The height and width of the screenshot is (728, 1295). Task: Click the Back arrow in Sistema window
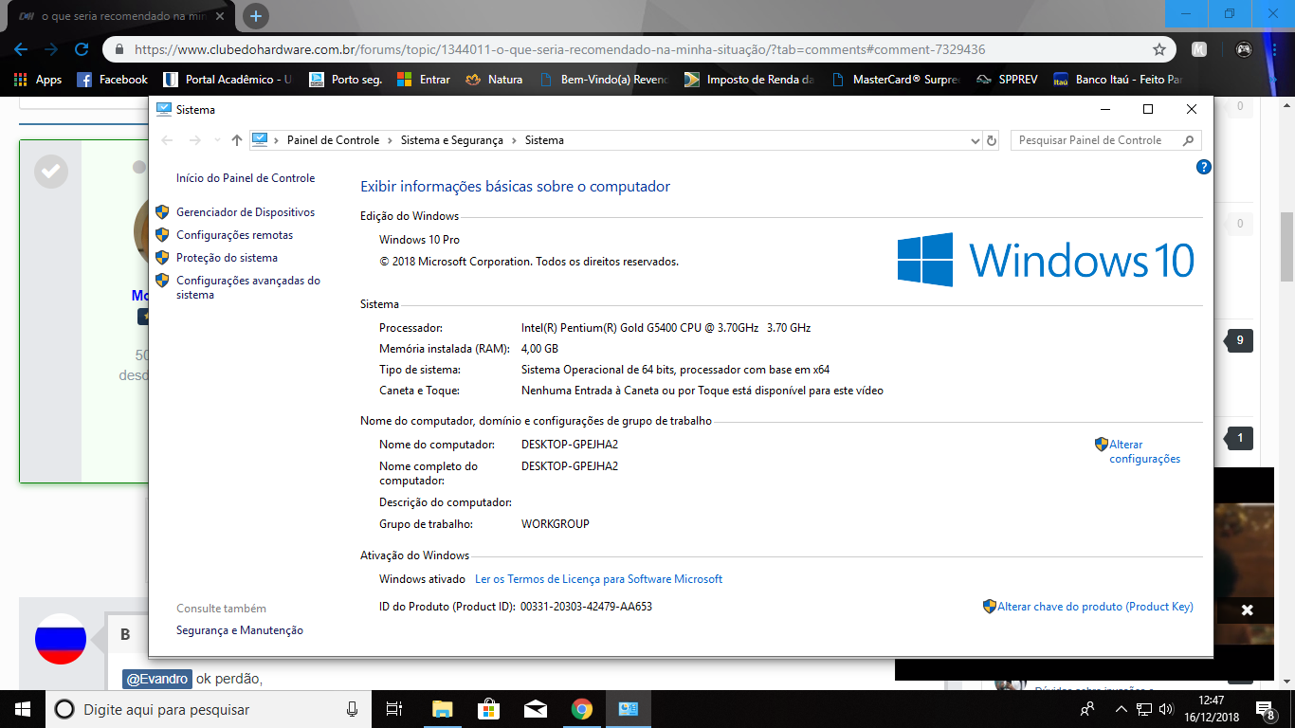[168, 140]
